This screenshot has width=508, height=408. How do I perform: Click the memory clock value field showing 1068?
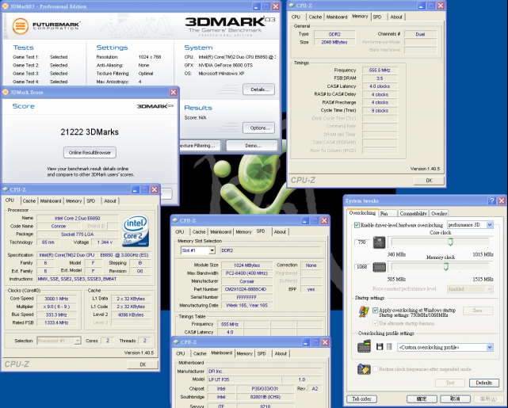pyautogui.click(x=362, y=267)
